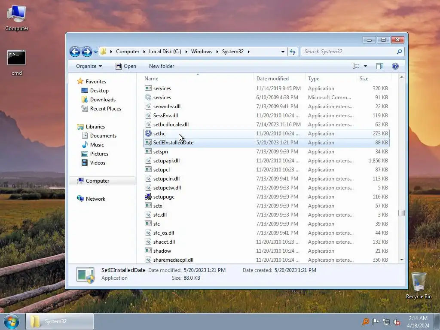This screenshot has height=330, width=440.
Task: Select the sharemediacpl.dll file
Action: [x=173, y=260]
